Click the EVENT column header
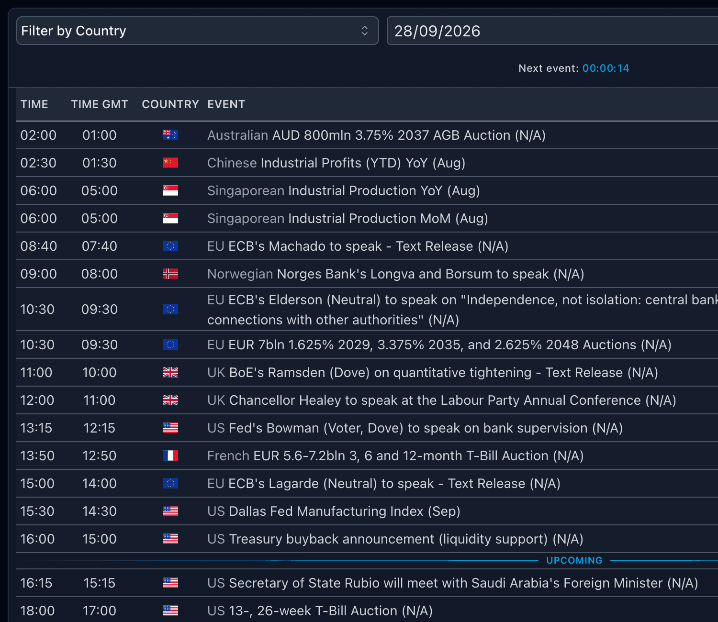This screenshot has width=718, height=622. (x=226, y=104)
